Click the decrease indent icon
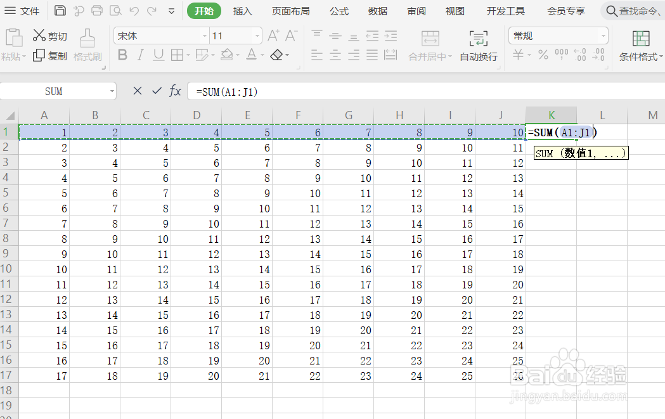Image resolution: width=665 pixels, height=419 pixels. pyautogui.click(x=372, y=35)
